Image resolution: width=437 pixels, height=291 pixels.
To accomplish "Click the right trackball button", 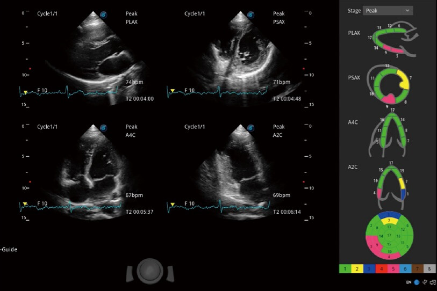I will [170, 273].
